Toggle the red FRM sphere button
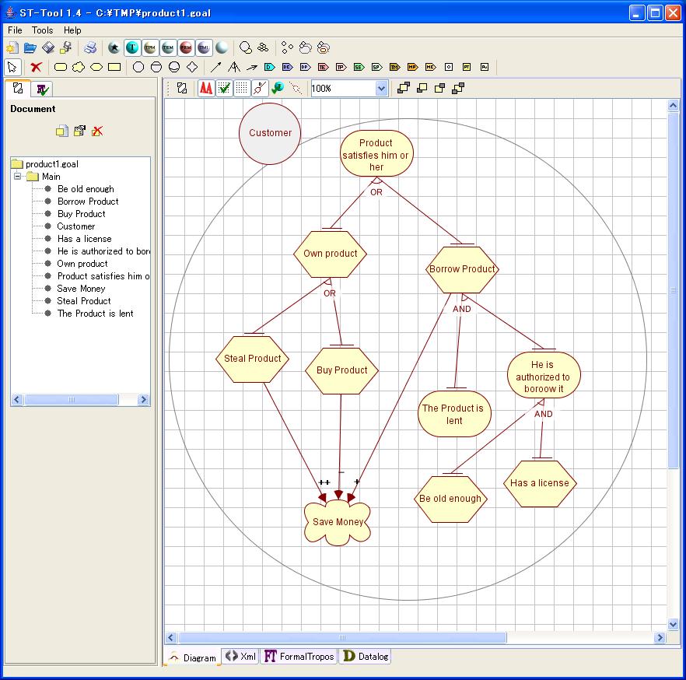Viewport: 686px width, 680px height. (x=186, y=47)
